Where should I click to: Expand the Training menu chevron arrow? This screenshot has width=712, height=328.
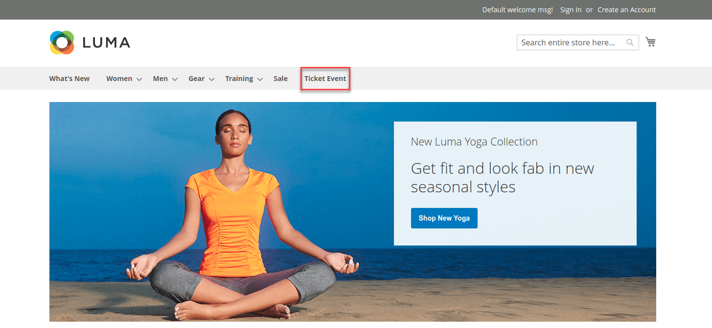(x=260, y=79)
